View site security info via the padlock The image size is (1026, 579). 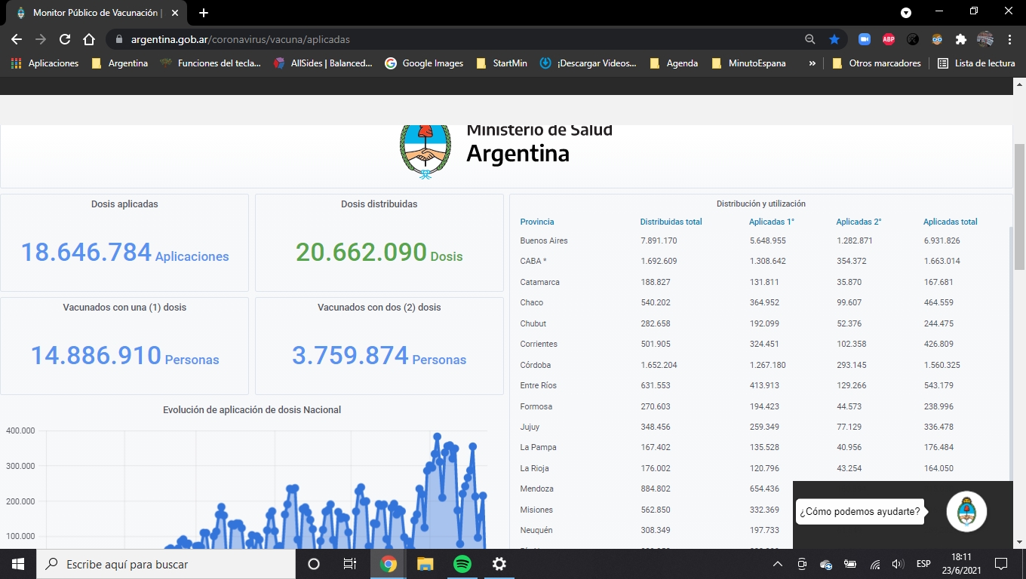point(118,39)
